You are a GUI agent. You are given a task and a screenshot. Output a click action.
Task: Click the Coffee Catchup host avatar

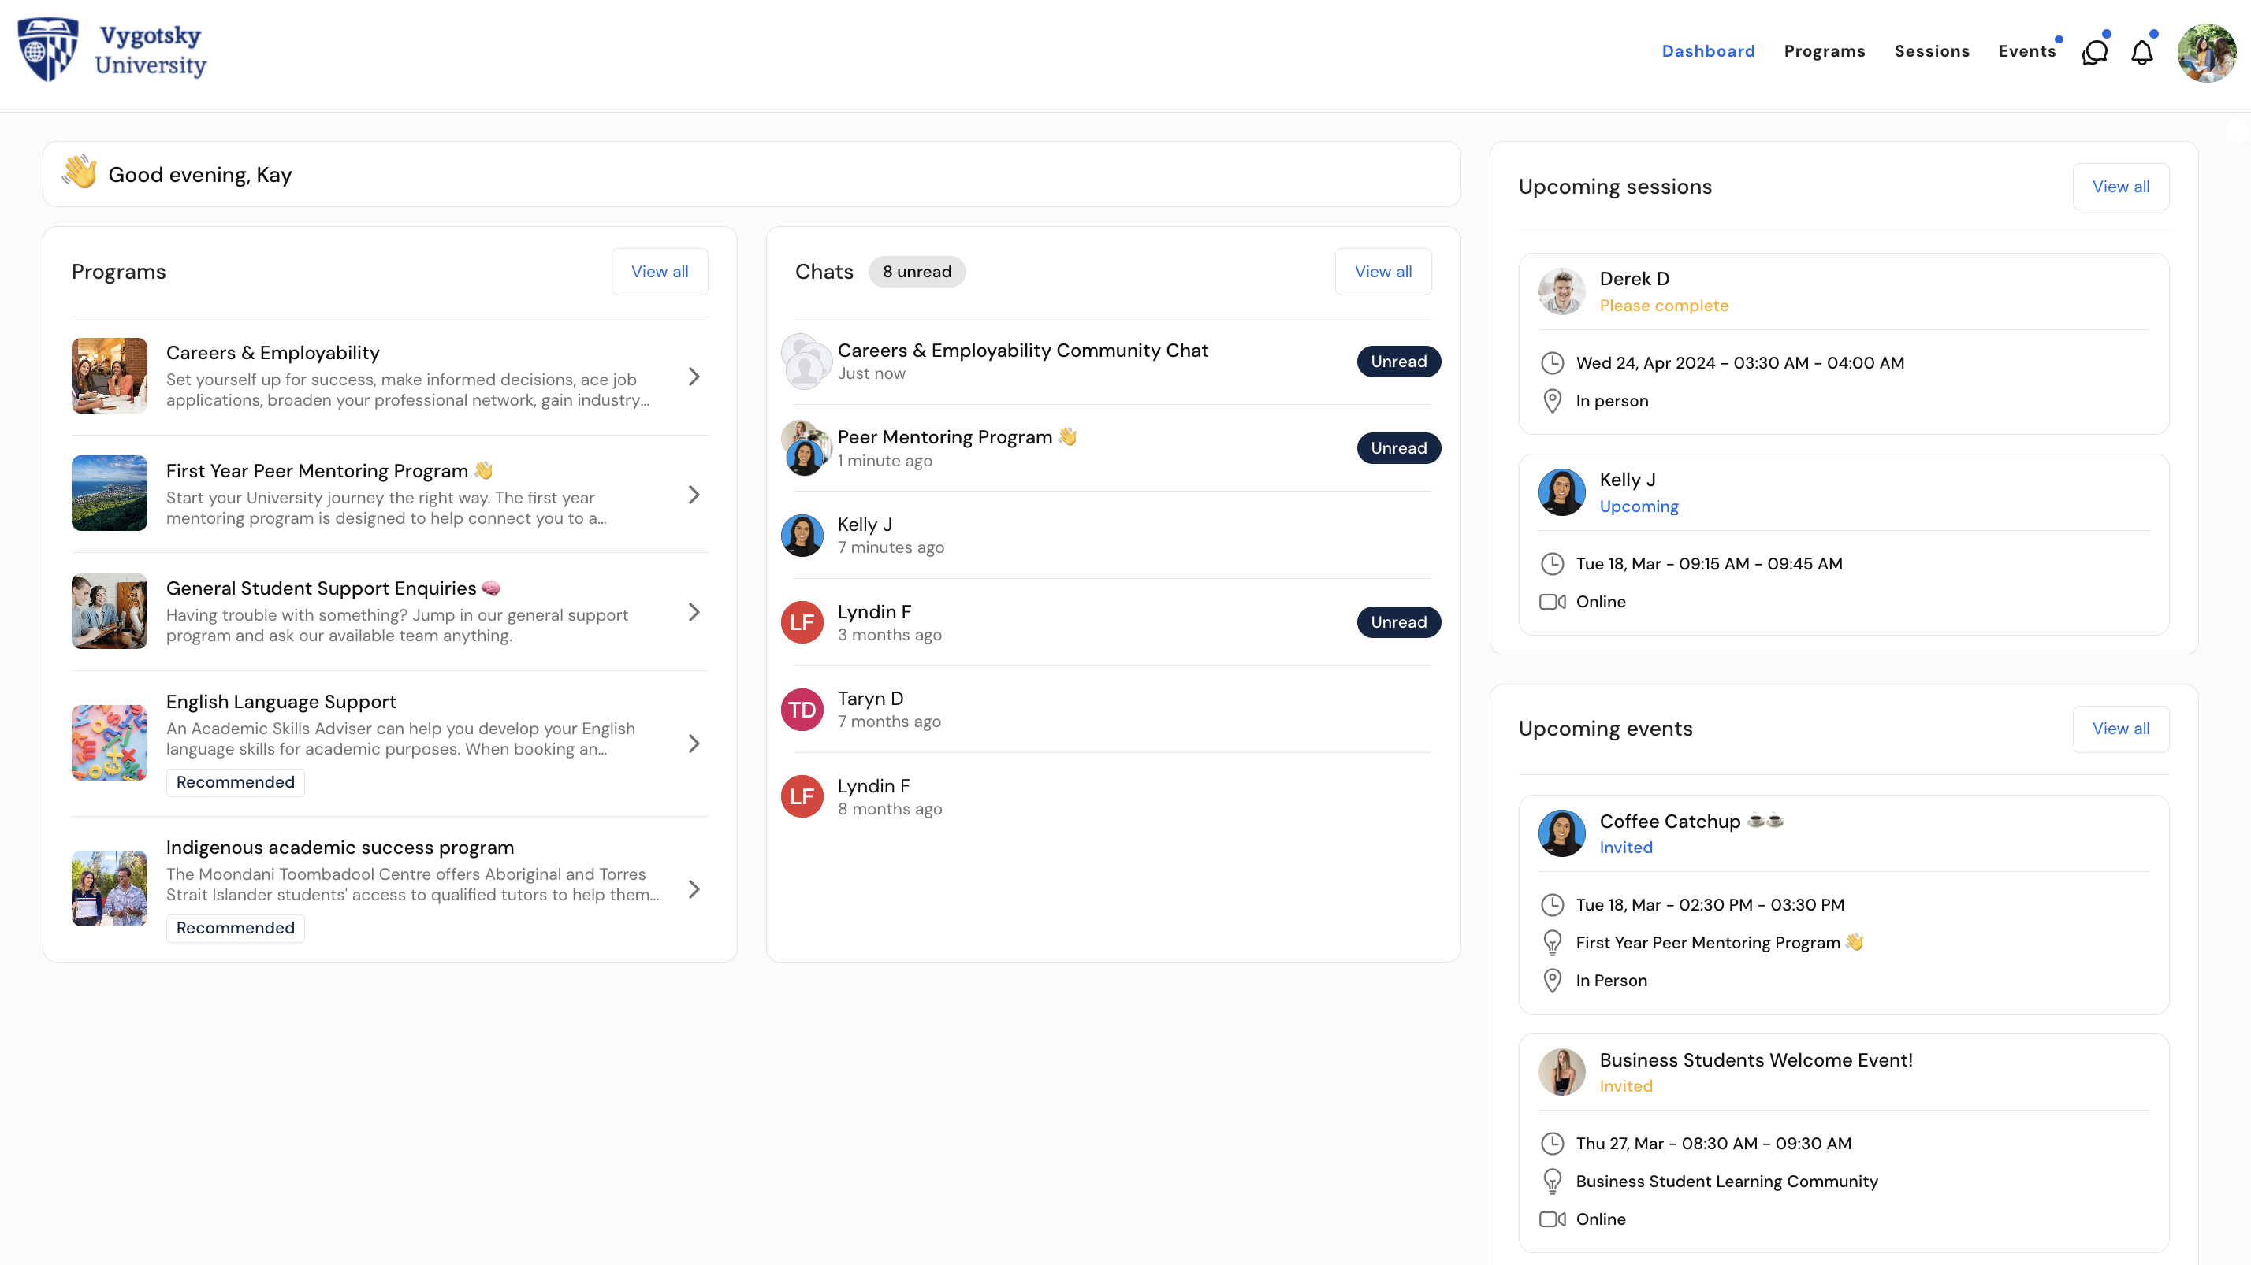tap(1561, 833)
